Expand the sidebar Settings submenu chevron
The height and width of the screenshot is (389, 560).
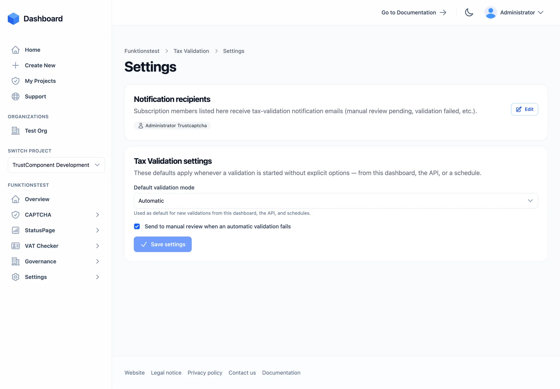[98, 277]
